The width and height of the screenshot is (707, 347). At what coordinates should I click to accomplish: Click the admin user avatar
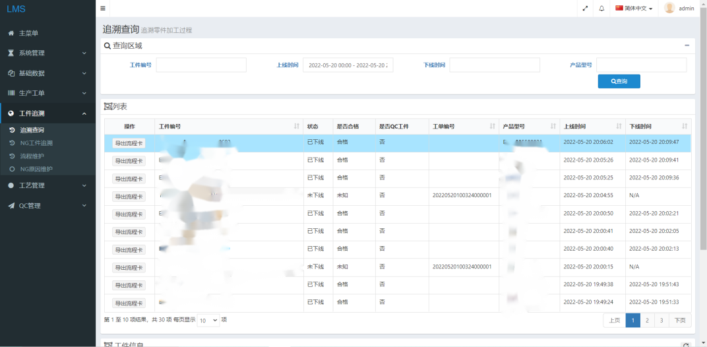click(669, 9)
